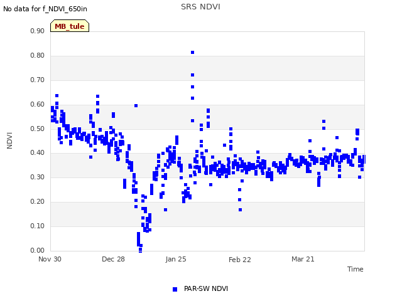Click the Time x-axis title
The image size is (402, 301).
355,269
